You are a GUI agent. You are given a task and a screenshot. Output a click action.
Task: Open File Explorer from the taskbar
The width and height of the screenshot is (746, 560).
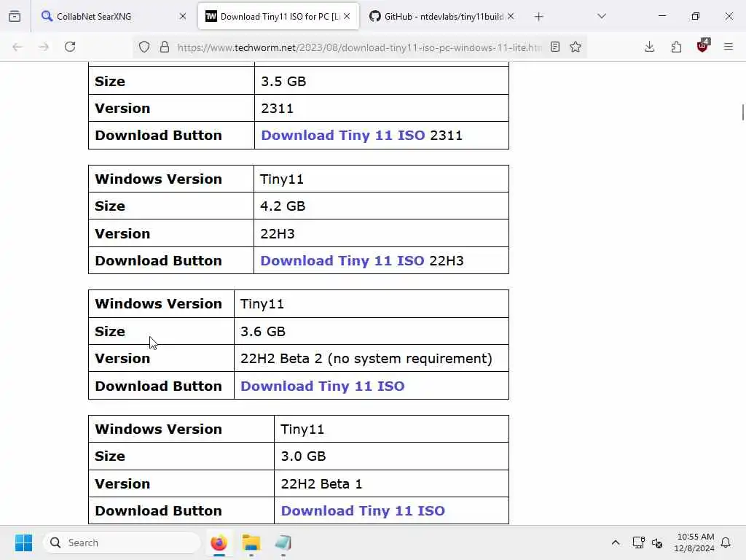click(251, 542)
